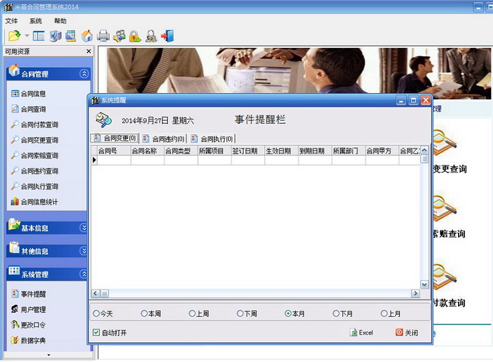Open 数据字典 in sidebar
Screen dimensions: 493x362
(x=29, y=340)
